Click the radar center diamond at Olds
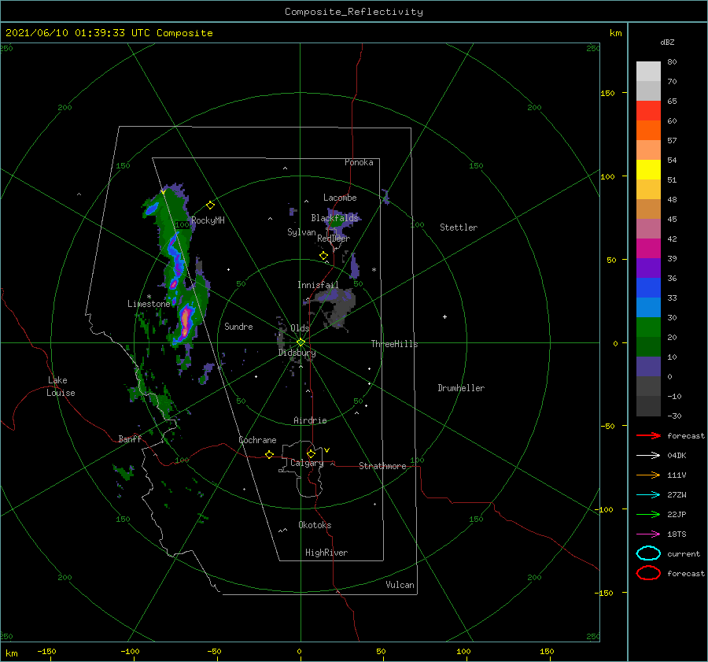 pyautogui.click(x=301, y=342)
